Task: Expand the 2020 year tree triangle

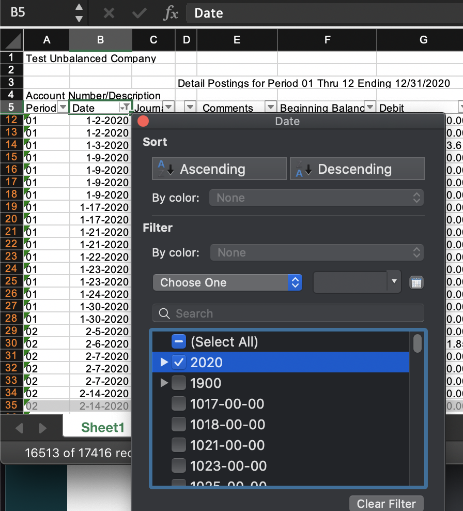Action: point(164,362)
